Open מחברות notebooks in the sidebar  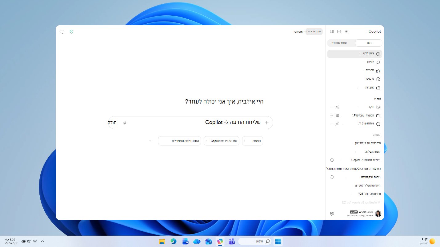[355, 88]
